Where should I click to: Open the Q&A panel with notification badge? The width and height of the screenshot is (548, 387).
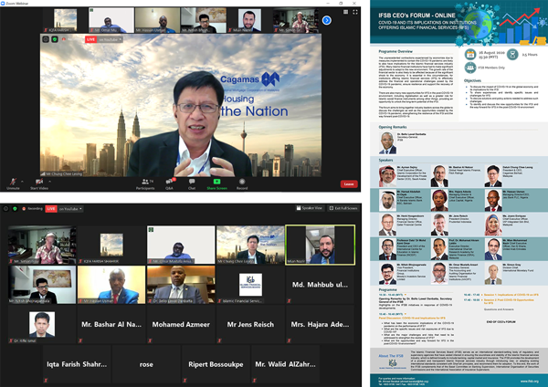(x=170, y=184)
